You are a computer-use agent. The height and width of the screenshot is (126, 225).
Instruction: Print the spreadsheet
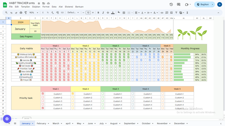pyautogui.click(x=21, y=13)
